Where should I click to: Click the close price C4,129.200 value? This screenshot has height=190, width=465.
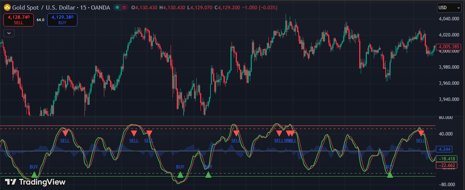[230, 7]
